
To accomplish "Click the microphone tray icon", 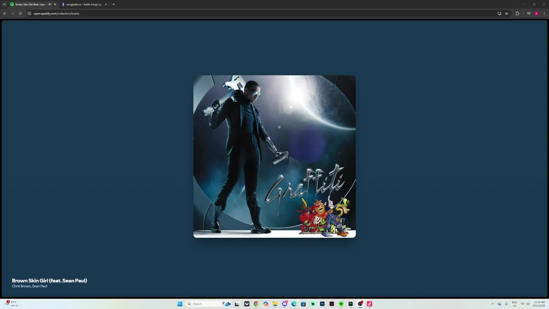I will (x=506, y=304).
